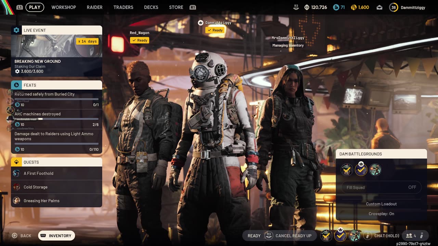438x246 pixels.
Task: Open the Breaking New Ground event thumbnail
Action: (x=56, y=46)
